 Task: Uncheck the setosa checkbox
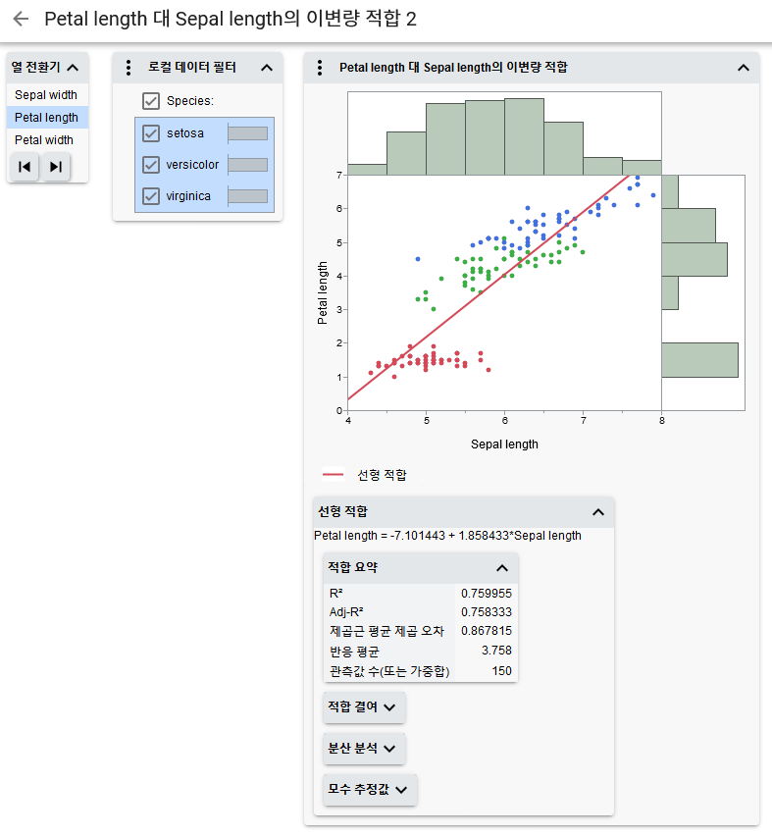(151, 133)
